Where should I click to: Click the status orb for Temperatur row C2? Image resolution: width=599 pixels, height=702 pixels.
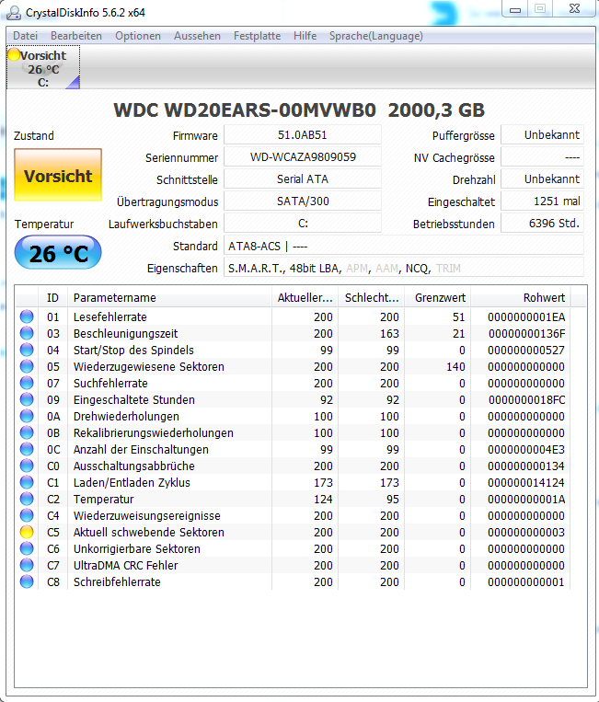click(27, 499)
